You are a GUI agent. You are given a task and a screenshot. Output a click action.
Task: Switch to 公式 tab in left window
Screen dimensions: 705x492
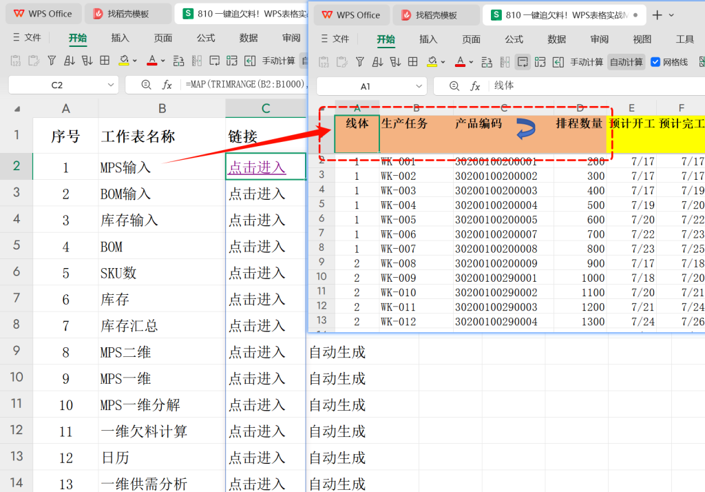pos(205,38)
